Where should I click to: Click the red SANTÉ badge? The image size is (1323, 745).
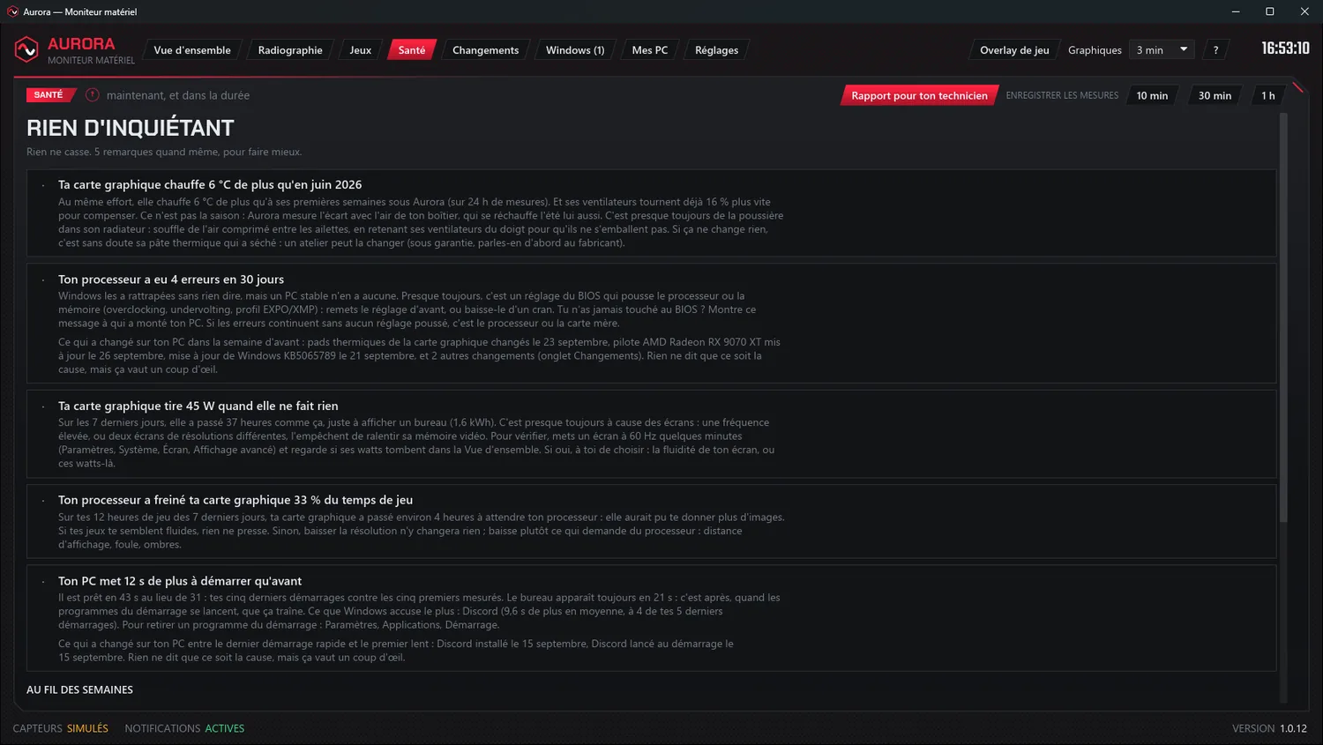(x=49, y=94)
